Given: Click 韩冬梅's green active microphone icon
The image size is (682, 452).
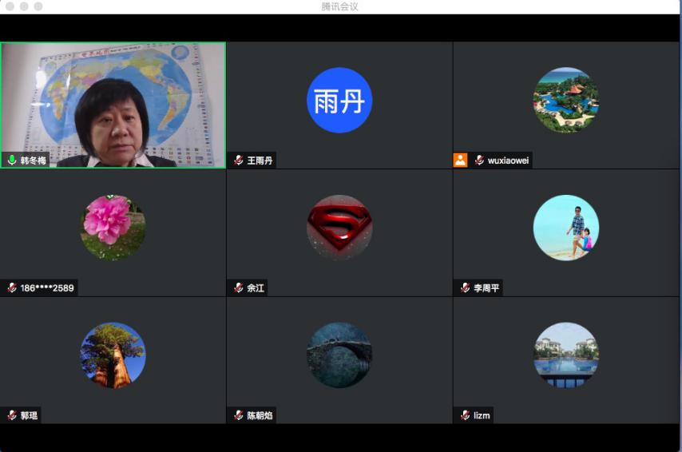Looking at the screenshot, I should pos(12,161).
